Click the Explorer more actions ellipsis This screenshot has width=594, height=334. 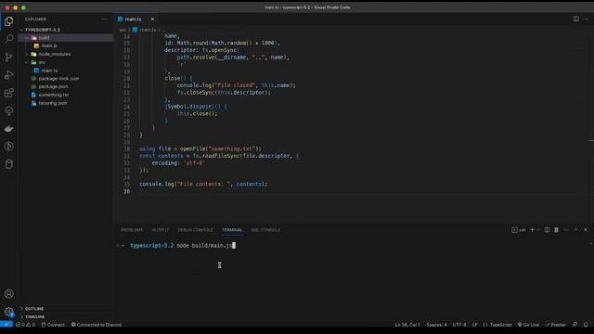tap(104, 19)
